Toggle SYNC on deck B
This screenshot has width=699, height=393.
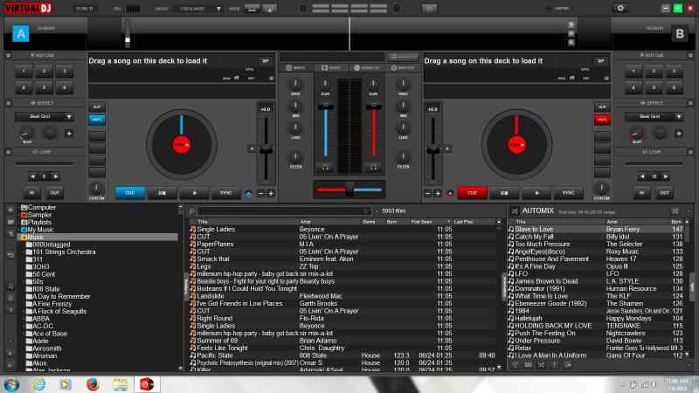click(568, 193)
